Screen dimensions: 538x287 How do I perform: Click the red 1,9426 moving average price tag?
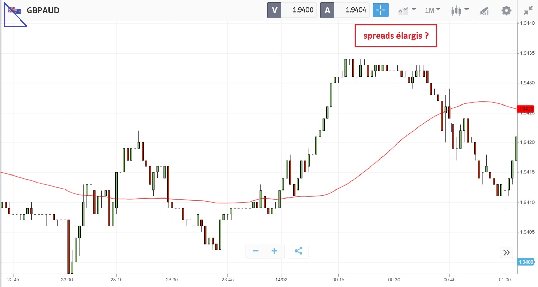525,109
